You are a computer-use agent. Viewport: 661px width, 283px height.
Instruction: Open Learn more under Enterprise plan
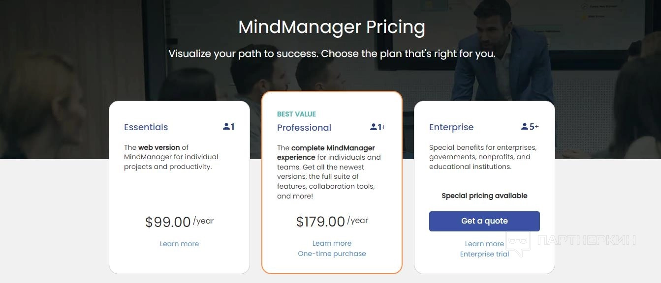pyautogui.click(x=484, y=244)
